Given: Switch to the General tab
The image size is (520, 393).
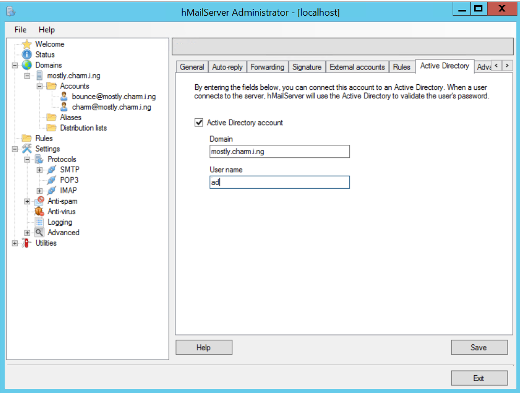Looking at the screenshot, I should (192, 67).
